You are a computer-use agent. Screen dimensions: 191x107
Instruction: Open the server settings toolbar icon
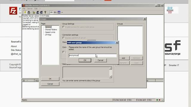click(34, 12)
